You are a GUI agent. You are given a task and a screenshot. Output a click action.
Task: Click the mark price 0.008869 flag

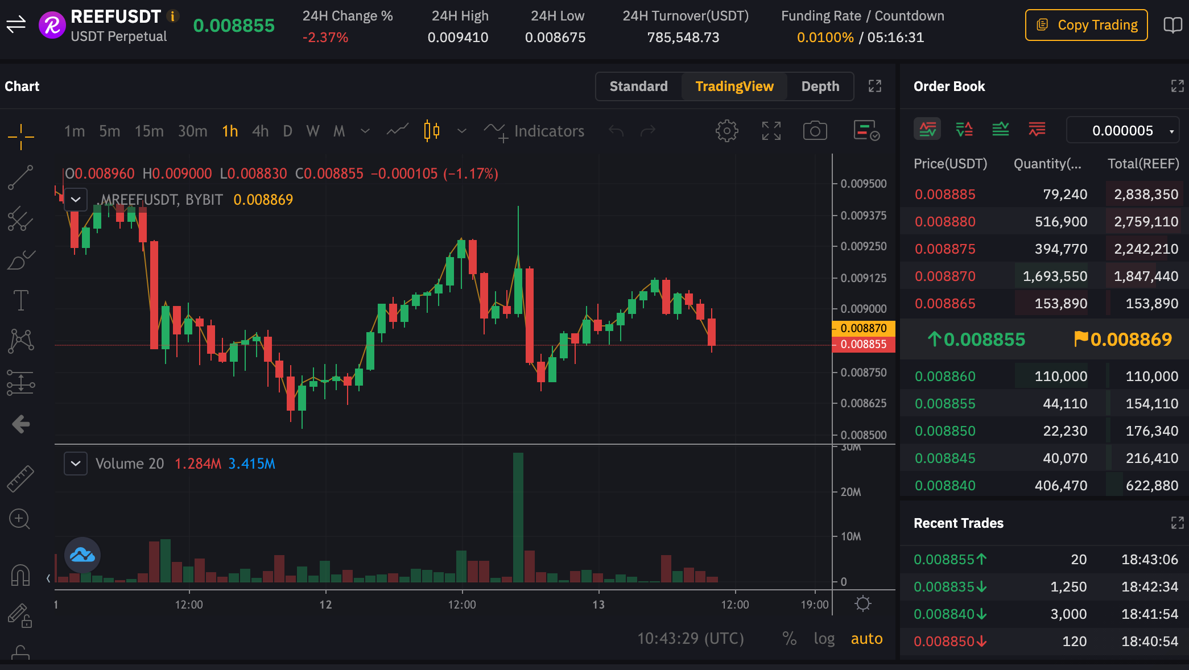point(1122,340)
